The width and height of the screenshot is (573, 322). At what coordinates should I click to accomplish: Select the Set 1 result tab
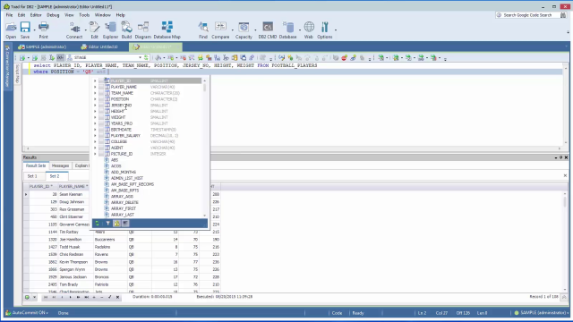coord(32,176)
